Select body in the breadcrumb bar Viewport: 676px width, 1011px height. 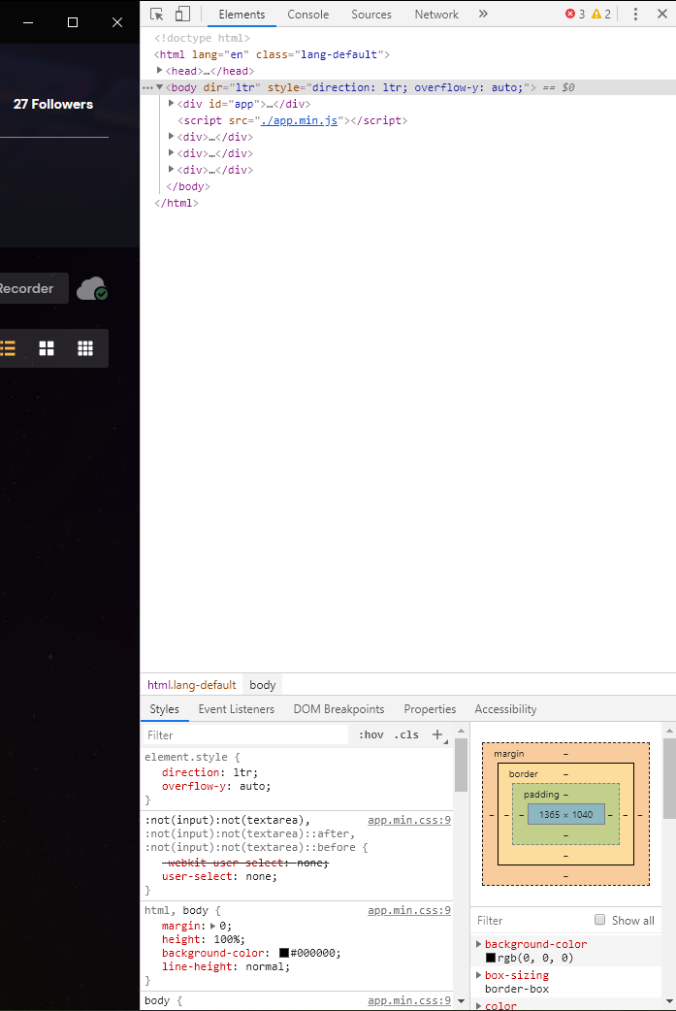262,685
